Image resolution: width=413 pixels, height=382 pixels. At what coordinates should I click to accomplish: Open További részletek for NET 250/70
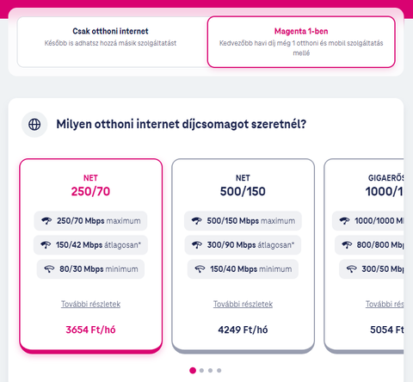[90, 304]
